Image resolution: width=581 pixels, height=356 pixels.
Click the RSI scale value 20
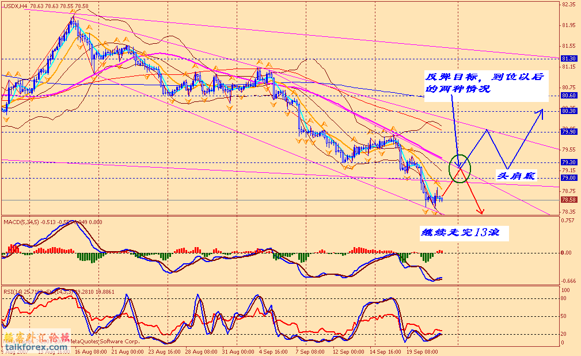[x=564, y=334]
